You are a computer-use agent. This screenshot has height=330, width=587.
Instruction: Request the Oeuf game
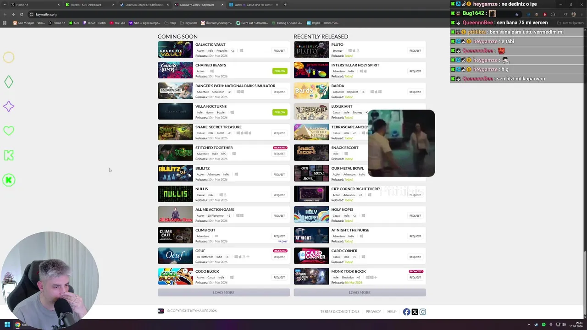[279, 257]
